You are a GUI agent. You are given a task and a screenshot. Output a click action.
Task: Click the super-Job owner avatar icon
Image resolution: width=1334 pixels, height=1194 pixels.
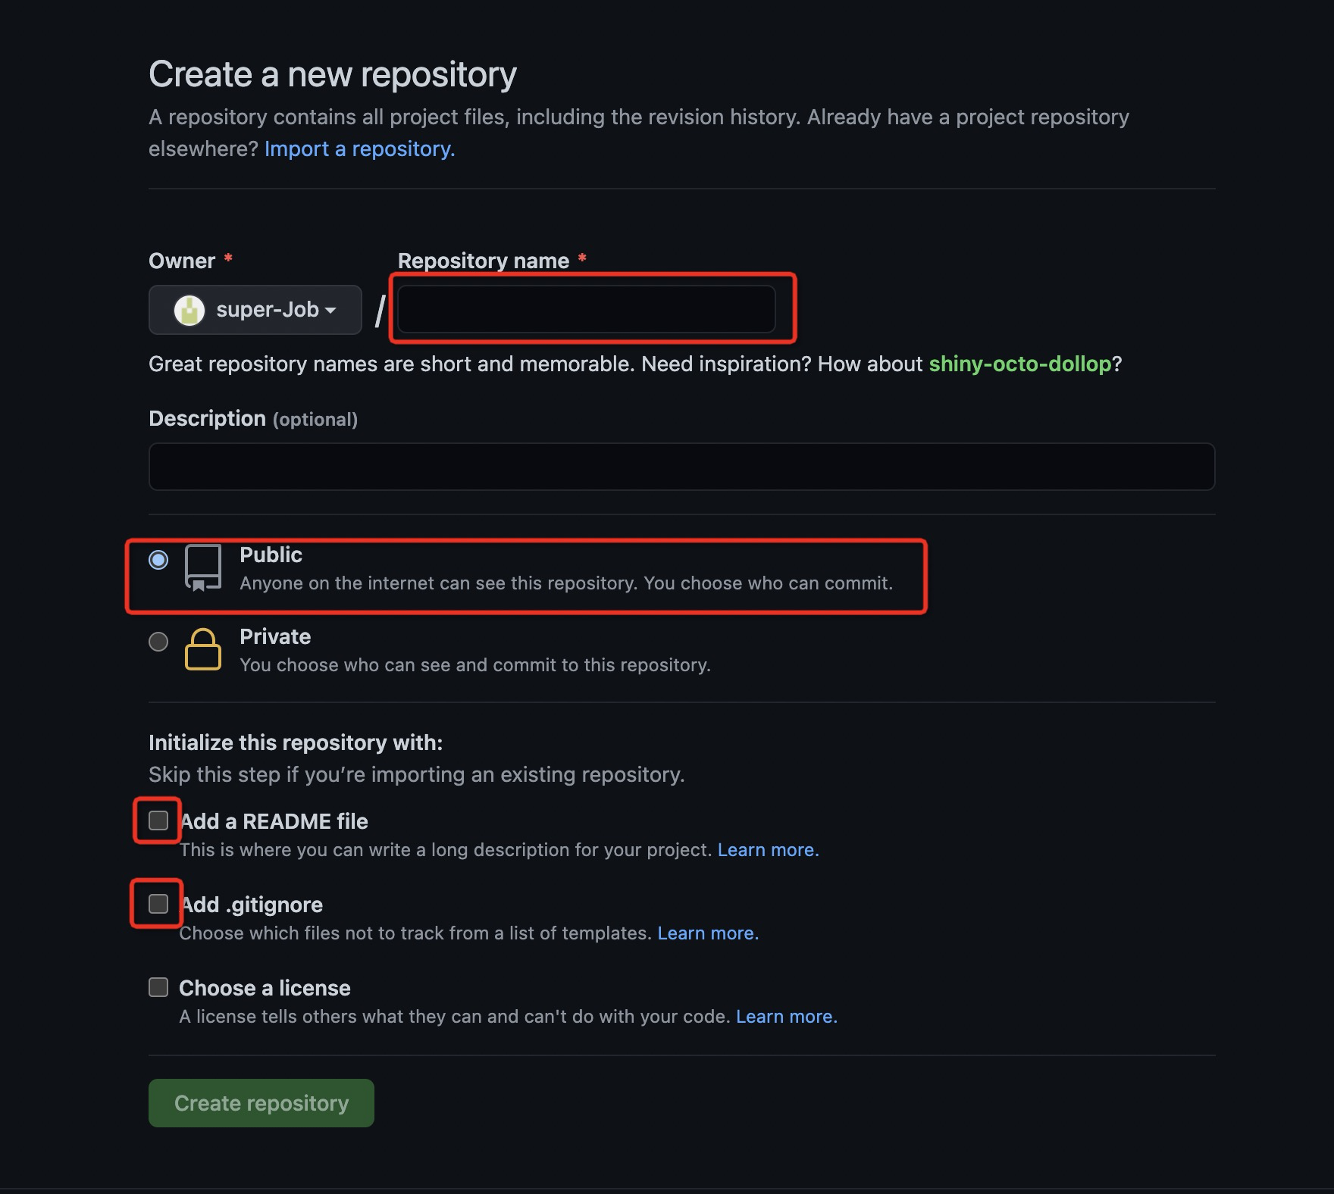coord(189,310)
